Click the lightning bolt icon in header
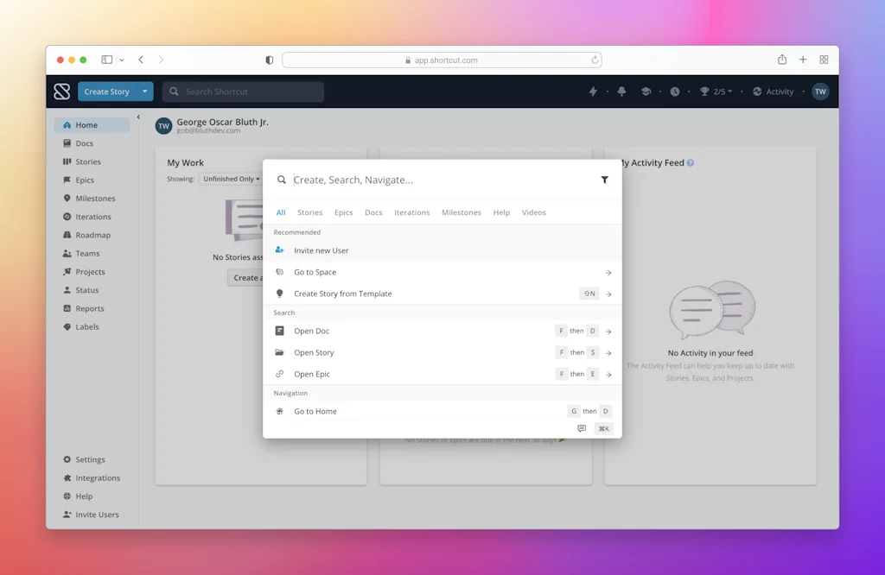This screenshot has height=575, width=885. (x=593, y=92)
